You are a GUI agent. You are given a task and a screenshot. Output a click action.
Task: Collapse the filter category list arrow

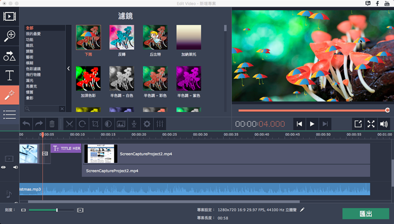click(x=68, y=69)
